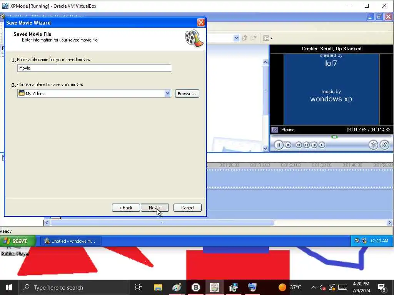Expand the Views dropdown arrow
Viewport: 394px width, 295px height.
[x=272, y=38]
